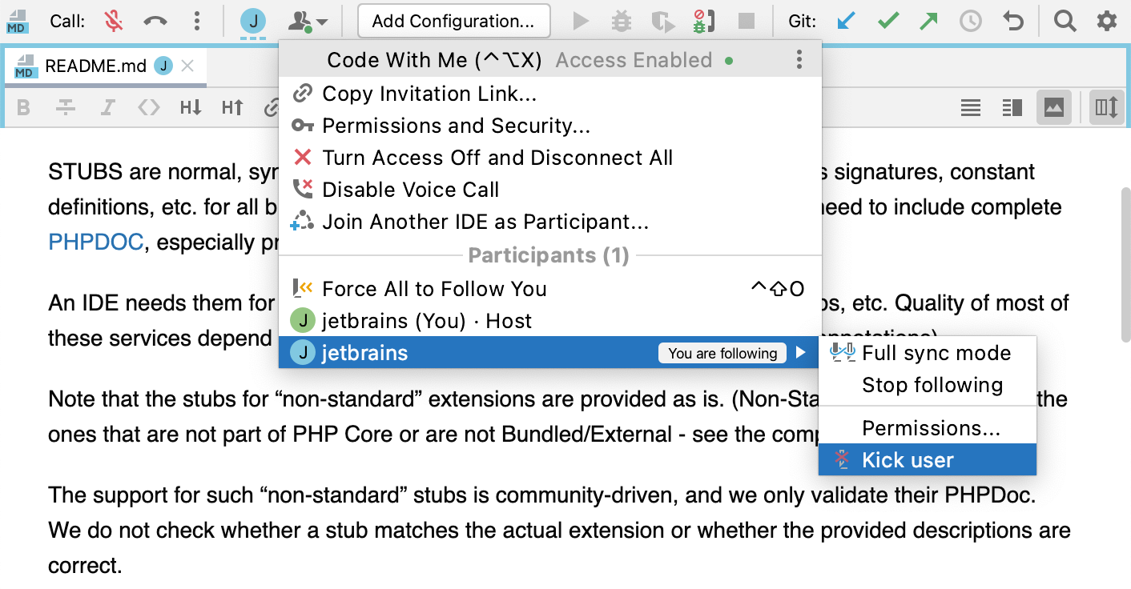This screenshot has height=589, width=1131.
Task: Switch to the README.md tab
Action: click(x=95, y=66)
